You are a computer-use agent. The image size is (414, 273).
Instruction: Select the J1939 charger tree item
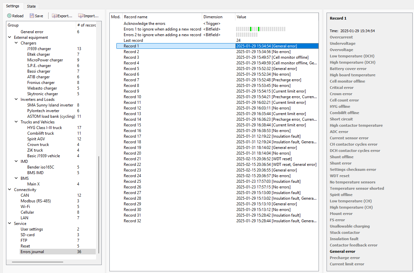pos(39,49)
